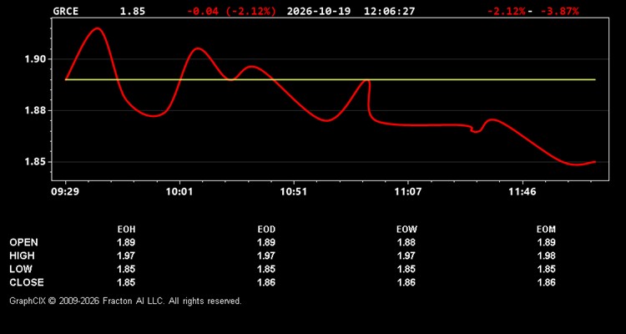Viewport: 626px width, 334px height.
Task: Select the last price 1.85 in header
Action: 133,11
